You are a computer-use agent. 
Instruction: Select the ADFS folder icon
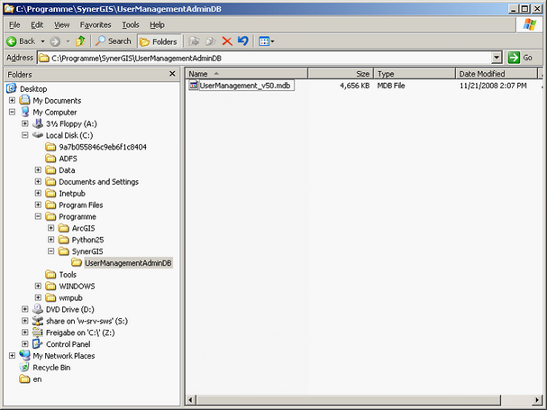pos(50,159)
